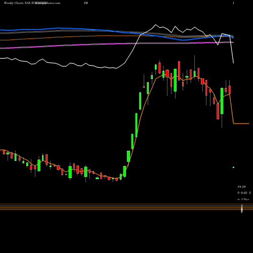Screen dimensions: 253x253
Task: Click the 0.02 volume value
Action: pos(244,193)
